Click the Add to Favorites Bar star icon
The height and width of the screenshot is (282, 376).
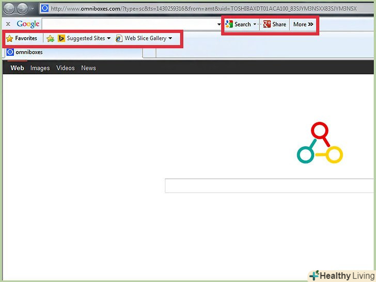[51, 38]
